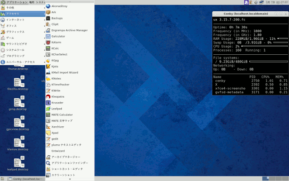Open Xarchiver from the menu
This screenshot has width=289, height=181.
(58, 127)
